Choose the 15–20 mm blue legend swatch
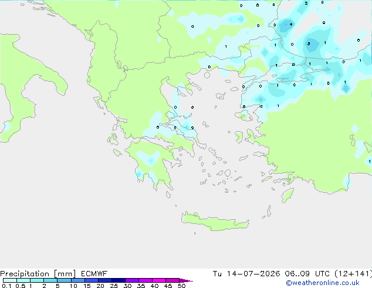 pos(91,280)
